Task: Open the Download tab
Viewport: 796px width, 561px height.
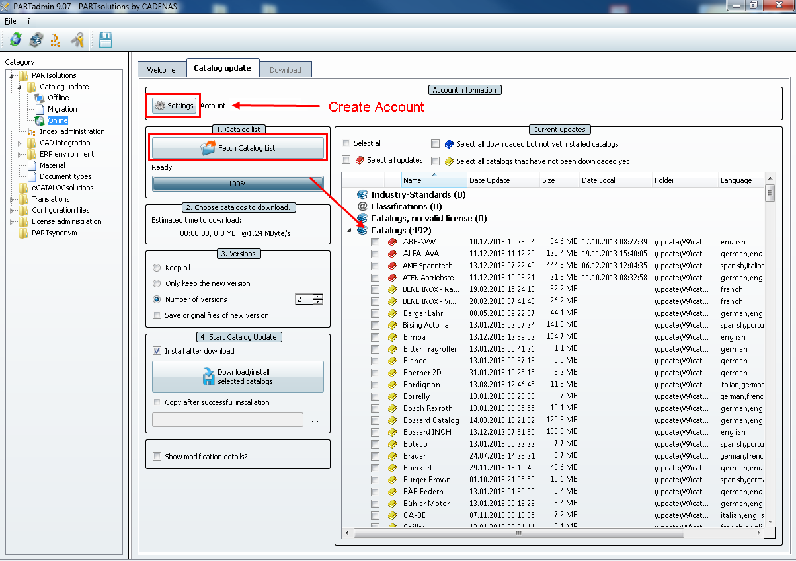Action: point(286,70)
